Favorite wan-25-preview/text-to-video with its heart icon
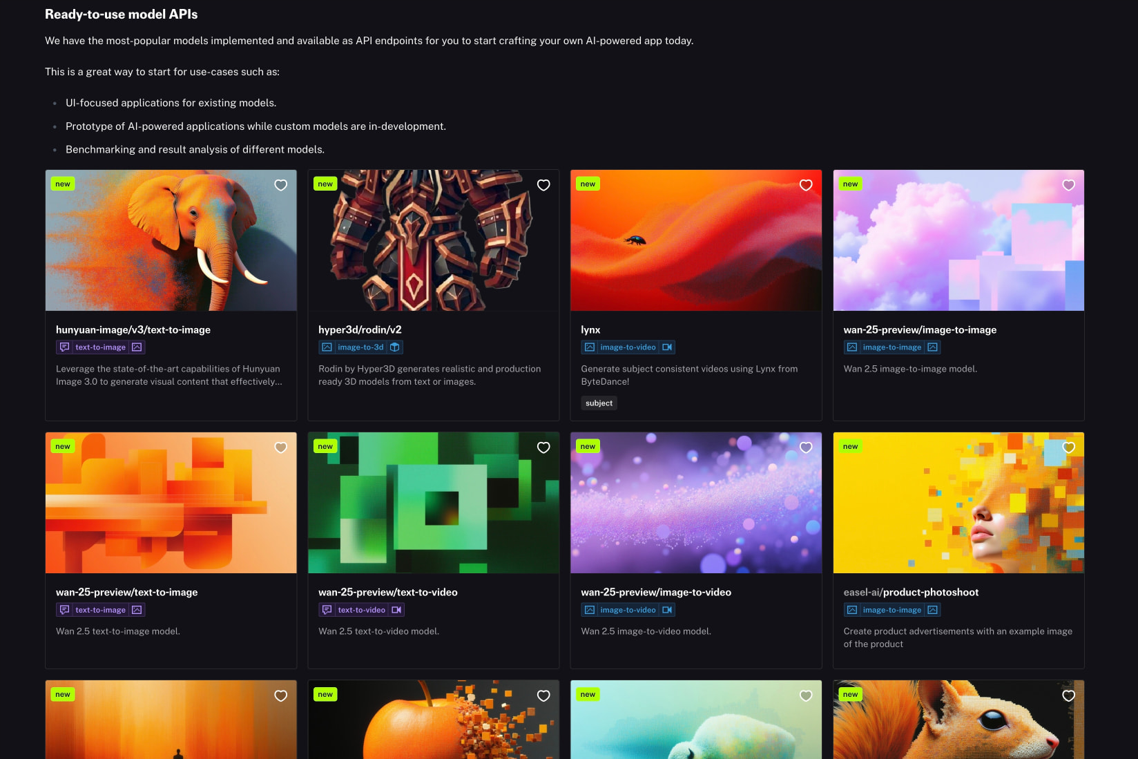 (543, 448)
